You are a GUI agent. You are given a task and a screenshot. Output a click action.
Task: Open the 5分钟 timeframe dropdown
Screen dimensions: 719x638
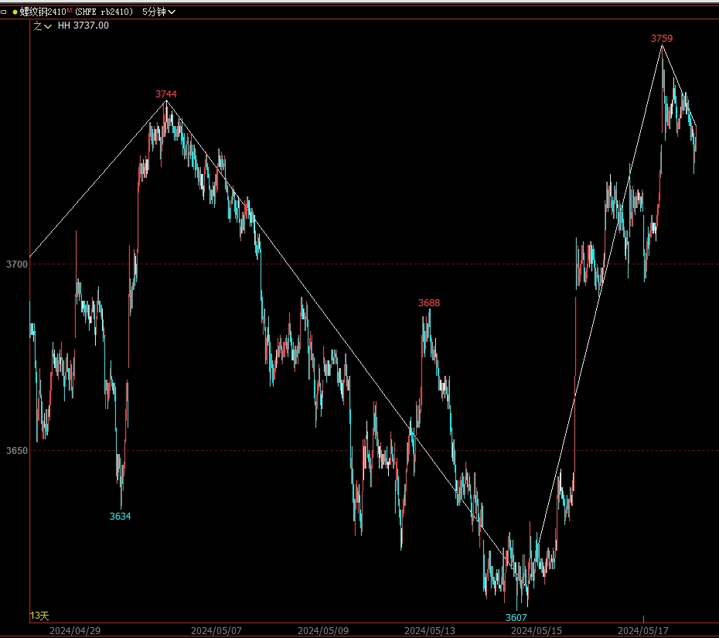click(x=160, y=12)
